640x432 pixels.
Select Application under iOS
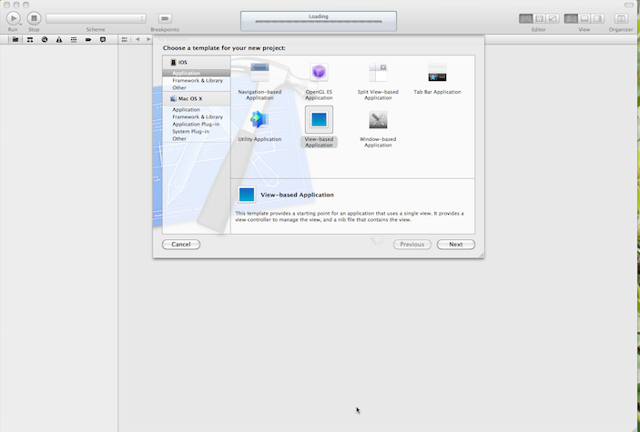tap(197, 73)
